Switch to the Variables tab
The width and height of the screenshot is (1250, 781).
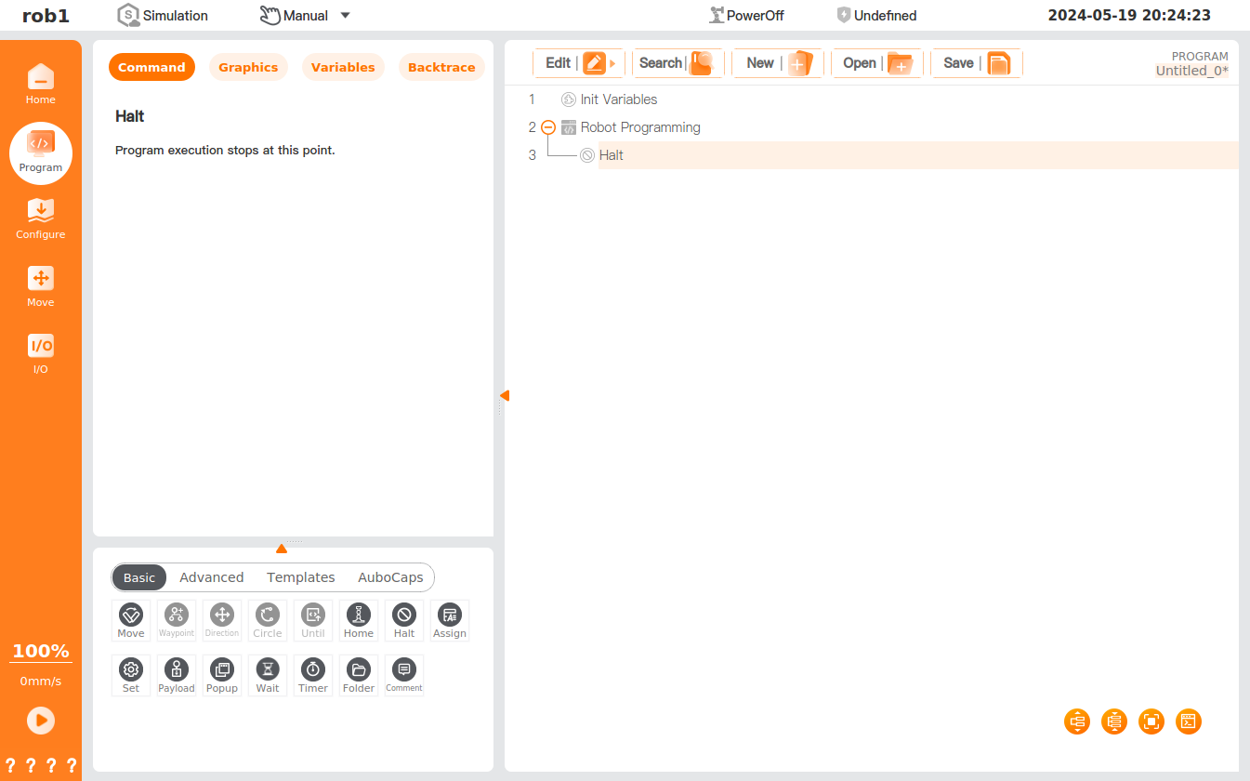tap(343, 67)
